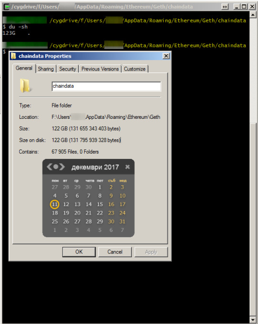
Task: Select December 31 in calendar
Action: 122,221
